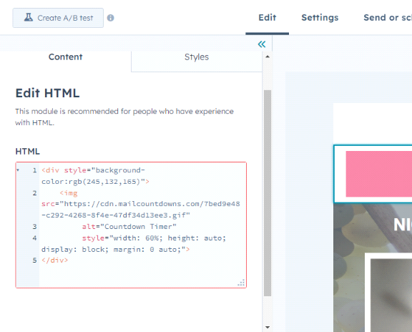The height and width of the screenshot is (332, 412).
Task: Click the closing </div> tag on line 5
Action: (x=54, y=260)
